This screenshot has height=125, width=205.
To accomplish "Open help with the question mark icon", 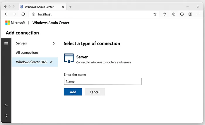I will 6,117.
